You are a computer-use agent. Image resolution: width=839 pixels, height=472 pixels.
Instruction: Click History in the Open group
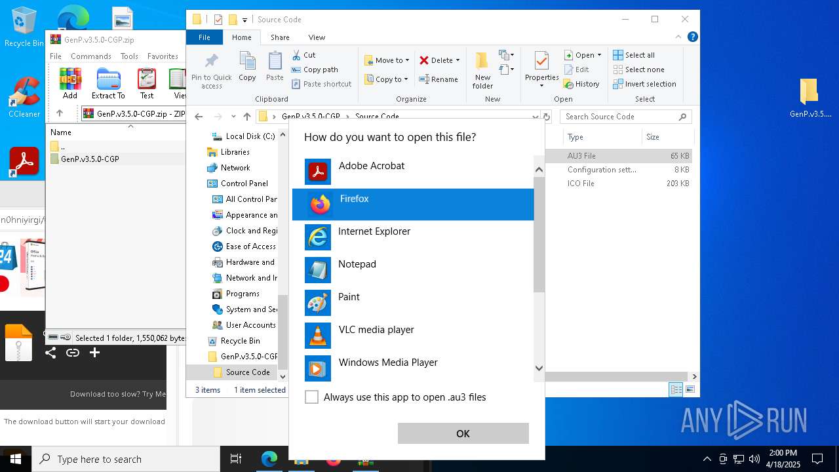coord(581,84)
